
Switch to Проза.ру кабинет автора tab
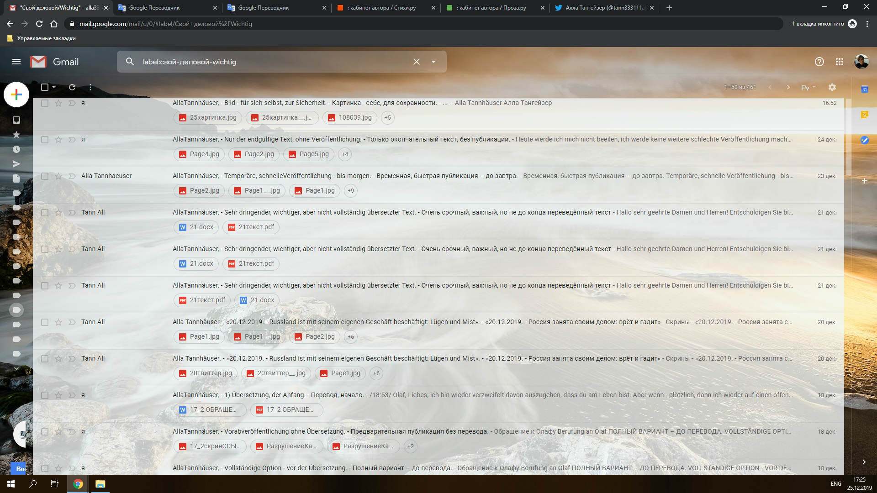point(495,8)
